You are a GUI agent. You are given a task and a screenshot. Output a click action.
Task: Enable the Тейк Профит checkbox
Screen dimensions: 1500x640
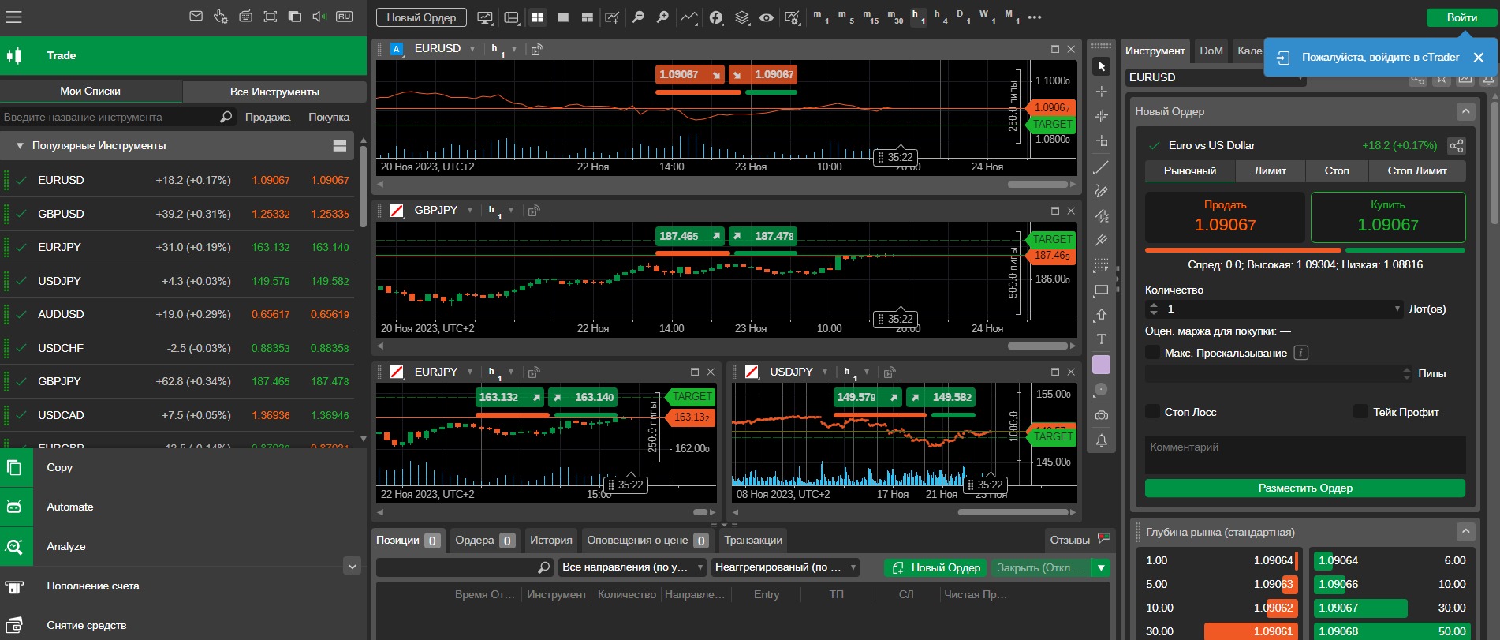click(x=1360, y=412)
